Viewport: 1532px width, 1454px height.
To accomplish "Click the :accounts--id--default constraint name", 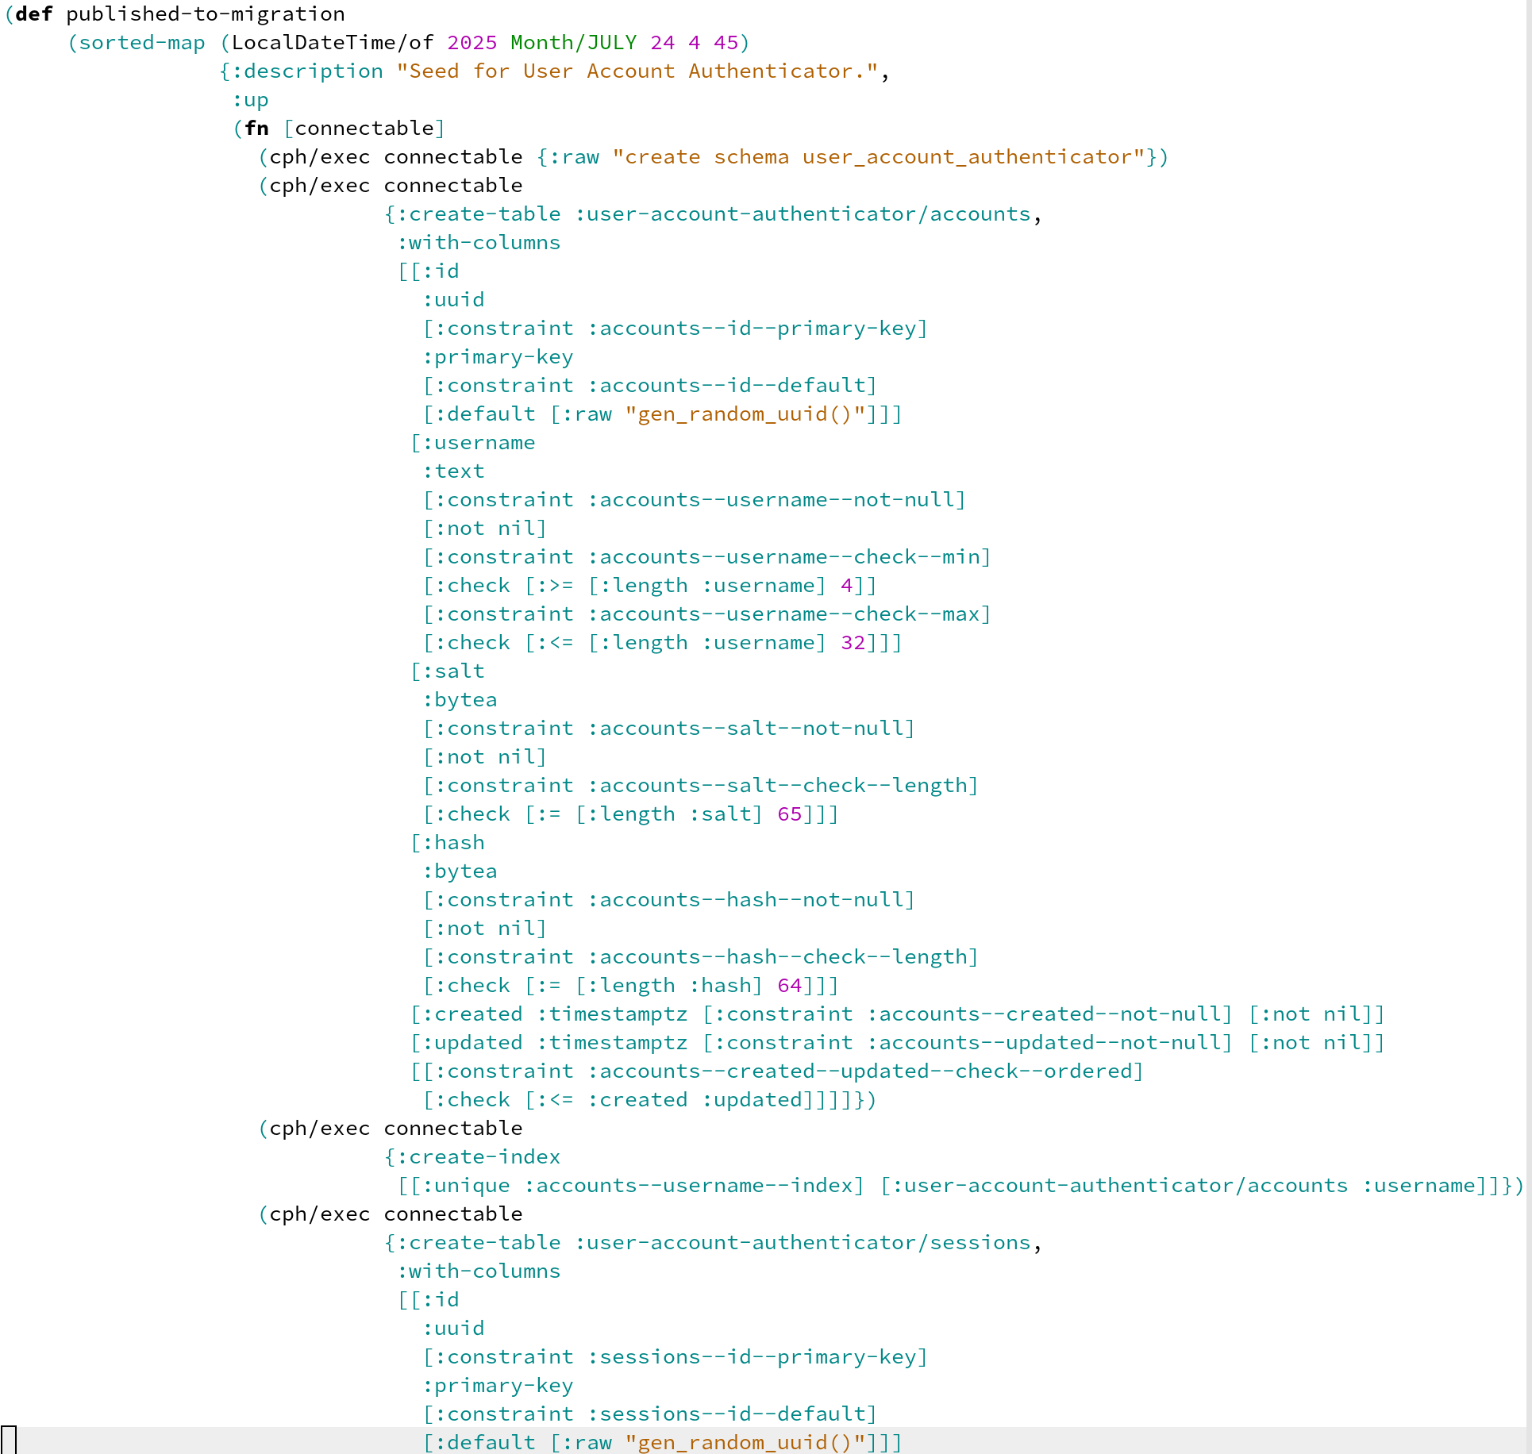I will point(726,386).
